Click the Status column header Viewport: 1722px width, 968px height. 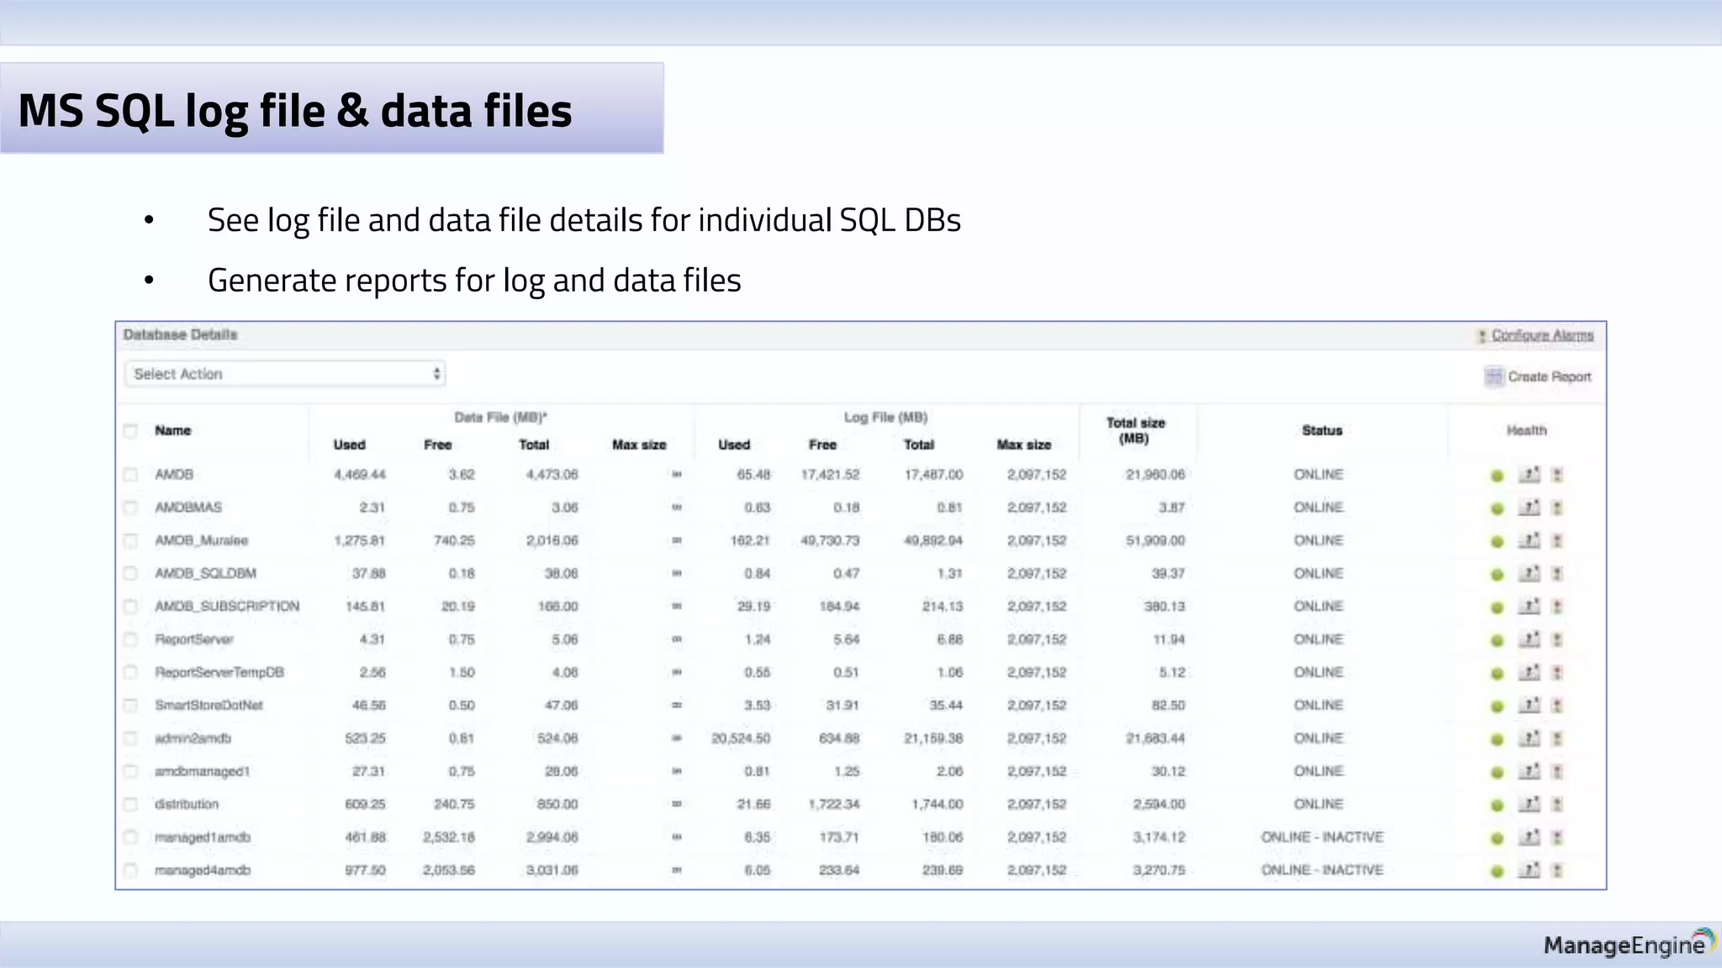(1322, 430)
